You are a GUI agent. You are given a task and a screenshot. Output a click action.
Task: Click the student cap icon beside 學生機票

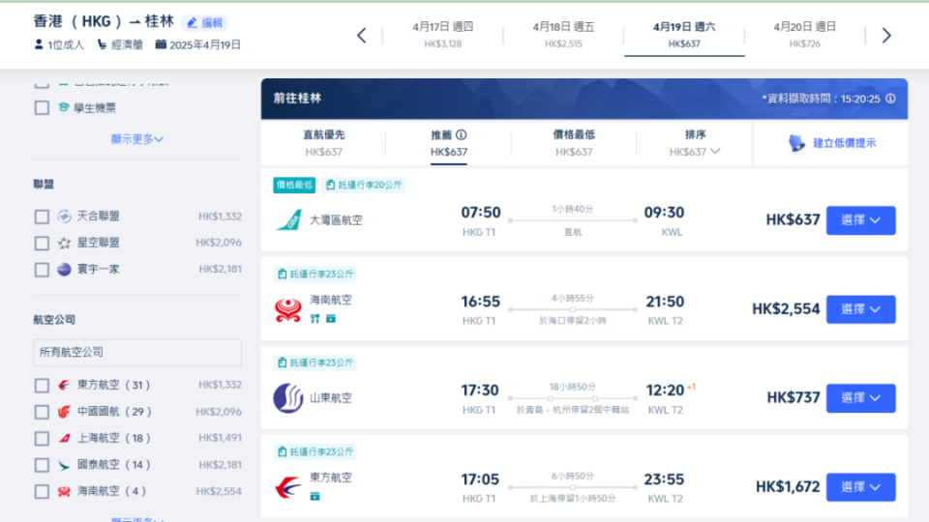[x=64, y=107]
